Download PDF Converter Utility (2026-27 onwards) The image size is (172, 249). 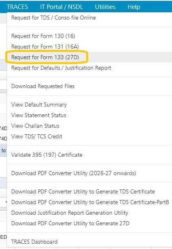tap(74, 173)
